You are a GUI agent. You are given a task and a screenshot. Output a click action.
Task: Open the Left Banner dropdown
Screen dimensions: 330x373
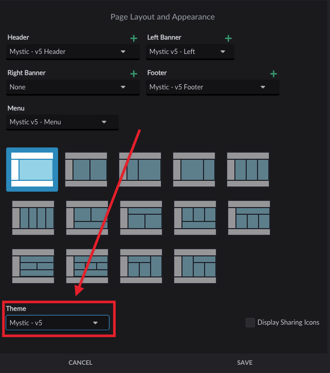pyautogui.click(x=190, y=51)
